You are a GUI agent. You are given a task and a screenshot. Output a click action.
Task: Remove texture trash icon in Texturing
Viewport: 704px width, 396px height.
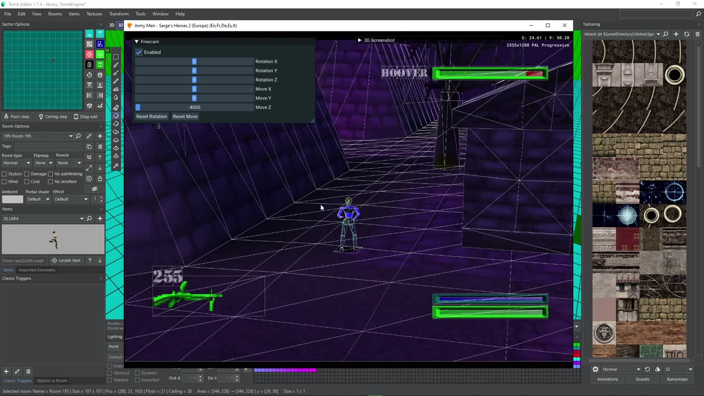click(x=697, y=34)
